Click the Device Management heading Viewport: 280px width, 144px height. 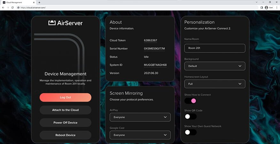click(65, 74)
